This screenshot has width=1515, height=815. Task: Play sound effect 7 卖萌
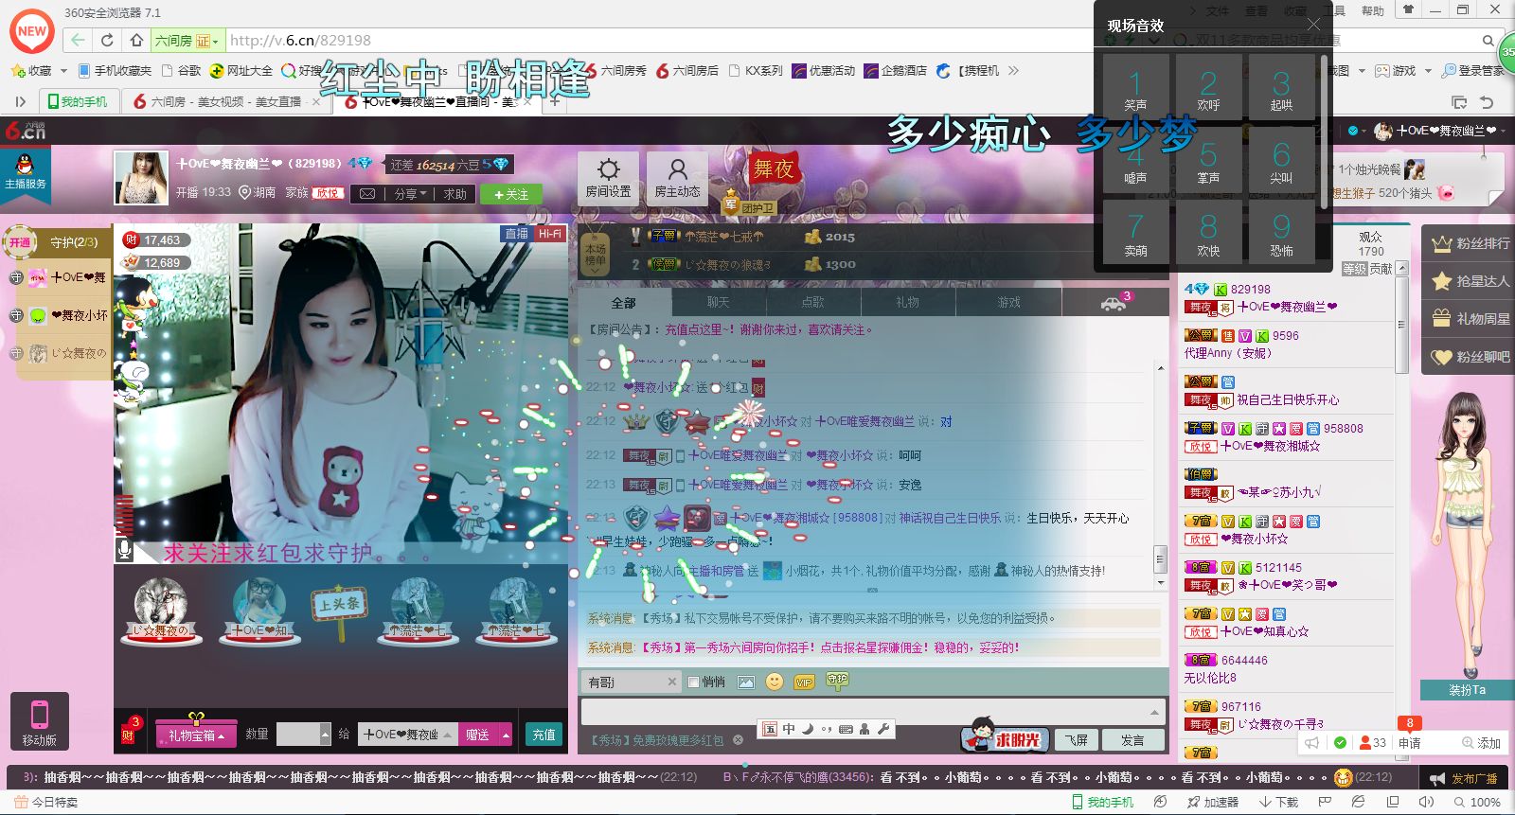(x=1135, y=234)
